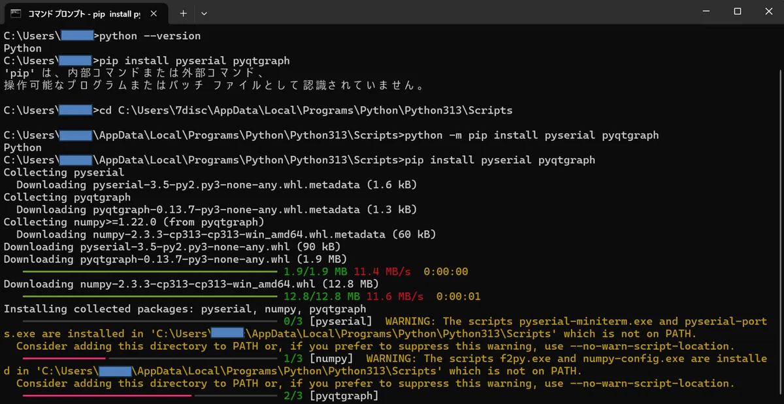Click 'Downloading pyserial-3.5...whl (90 kB)' line
Screen dimensions: 784x404
click(x=172, y=247)
